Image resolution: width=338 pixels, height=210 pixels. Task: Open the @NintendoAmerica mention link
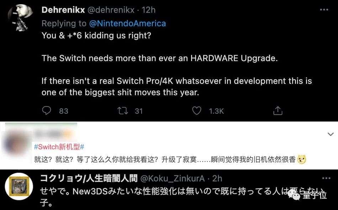[x=127, y=23]
